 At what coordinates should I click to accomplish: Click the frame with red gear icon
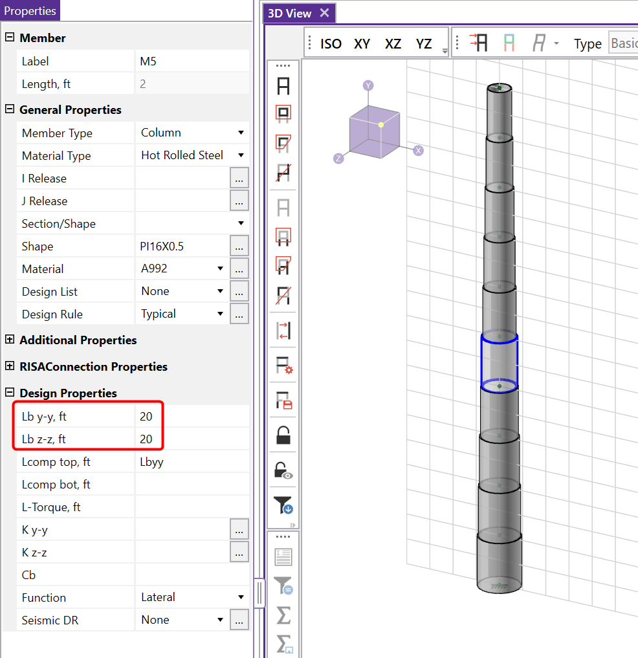coord(283,366)
